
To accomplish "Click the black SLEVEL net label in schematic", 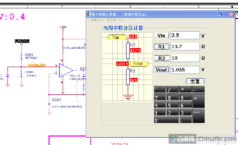I will [22, 41].
